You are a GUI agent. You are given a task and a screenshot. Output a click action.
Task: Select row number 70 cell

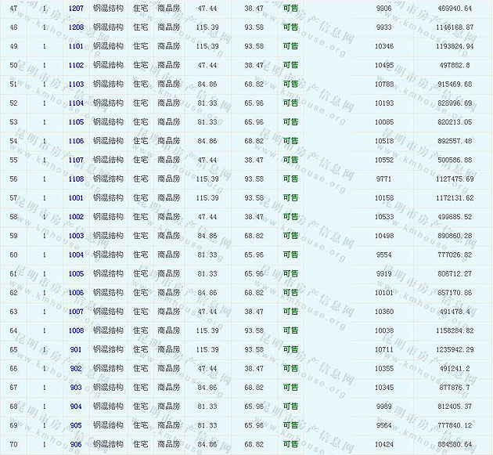13,445
